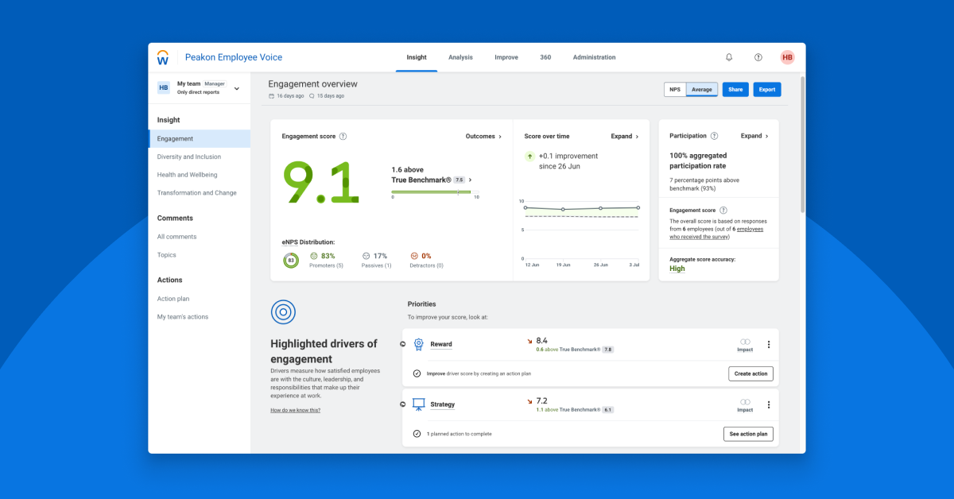The height and width of the screenshot is (499, 954).
Task: Expand the Participation panel
Action: point(753,136)
